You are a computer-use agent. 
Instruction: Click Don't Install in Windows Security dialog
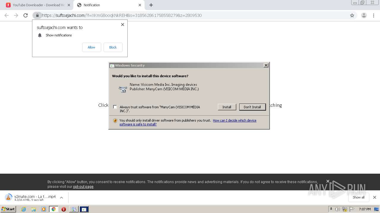coord(252,107)
